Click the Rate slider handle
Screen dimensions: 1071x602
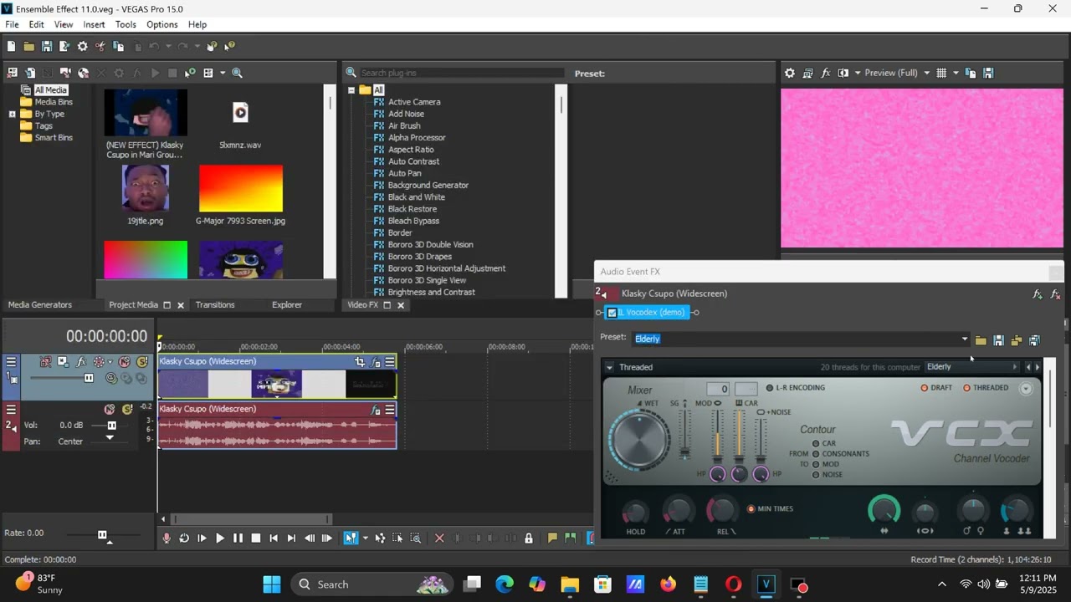(x=102, y=535)
